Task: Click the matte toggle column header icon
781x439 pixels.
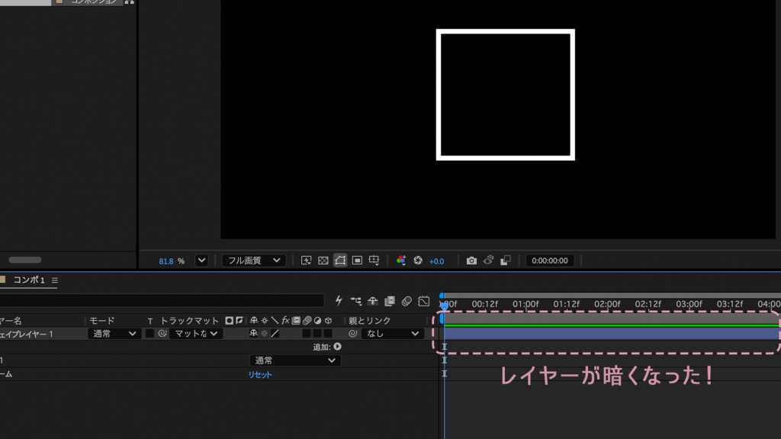Action: point(229,321)
